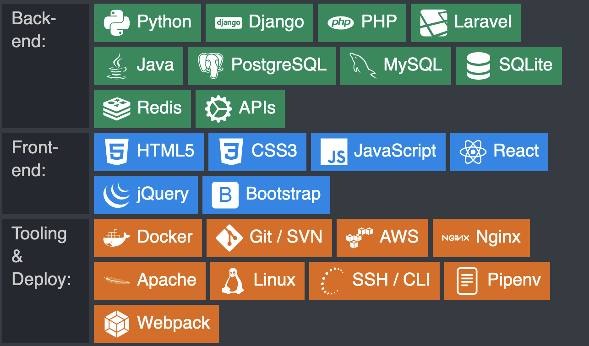Click the Python snake logo icon

(117, 23)
